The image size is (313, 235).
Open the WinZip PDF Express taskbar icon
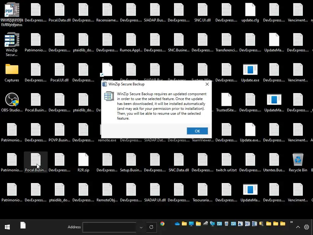click(248, 224)
